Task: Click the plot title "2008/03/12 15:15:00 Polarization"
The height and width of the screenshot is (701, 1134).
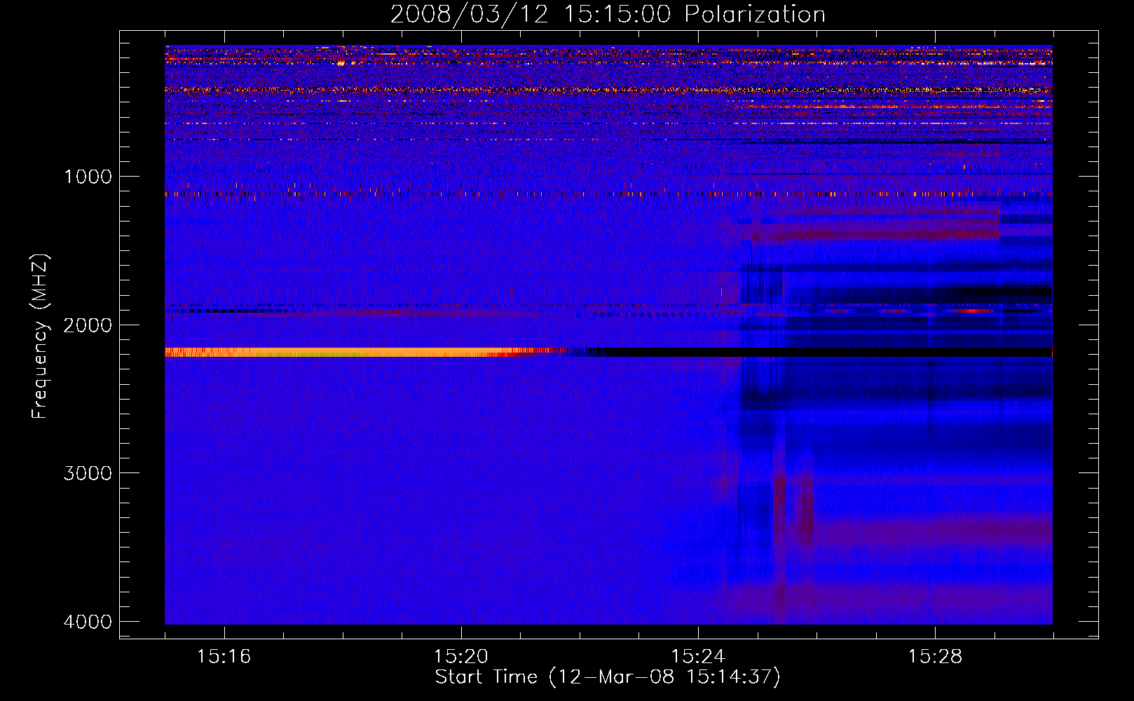Action: coord(608,14)
